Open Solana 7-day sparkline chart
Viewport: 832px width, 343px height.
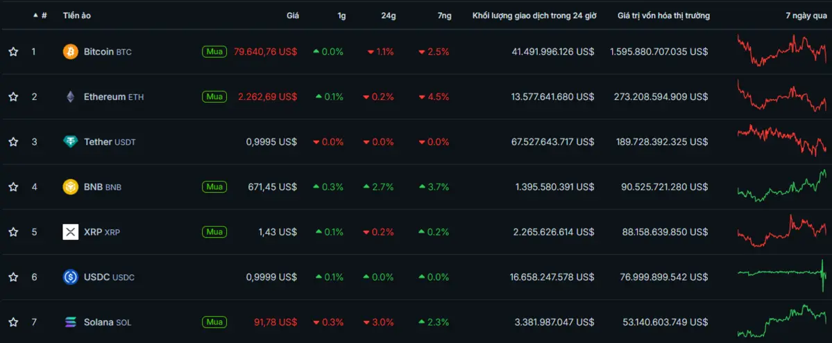[x=781, y=321]
